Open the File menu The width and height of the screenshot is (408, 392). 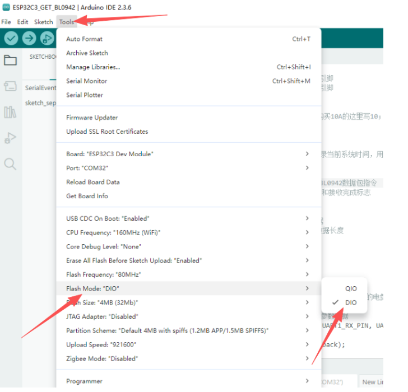[6, 22]
